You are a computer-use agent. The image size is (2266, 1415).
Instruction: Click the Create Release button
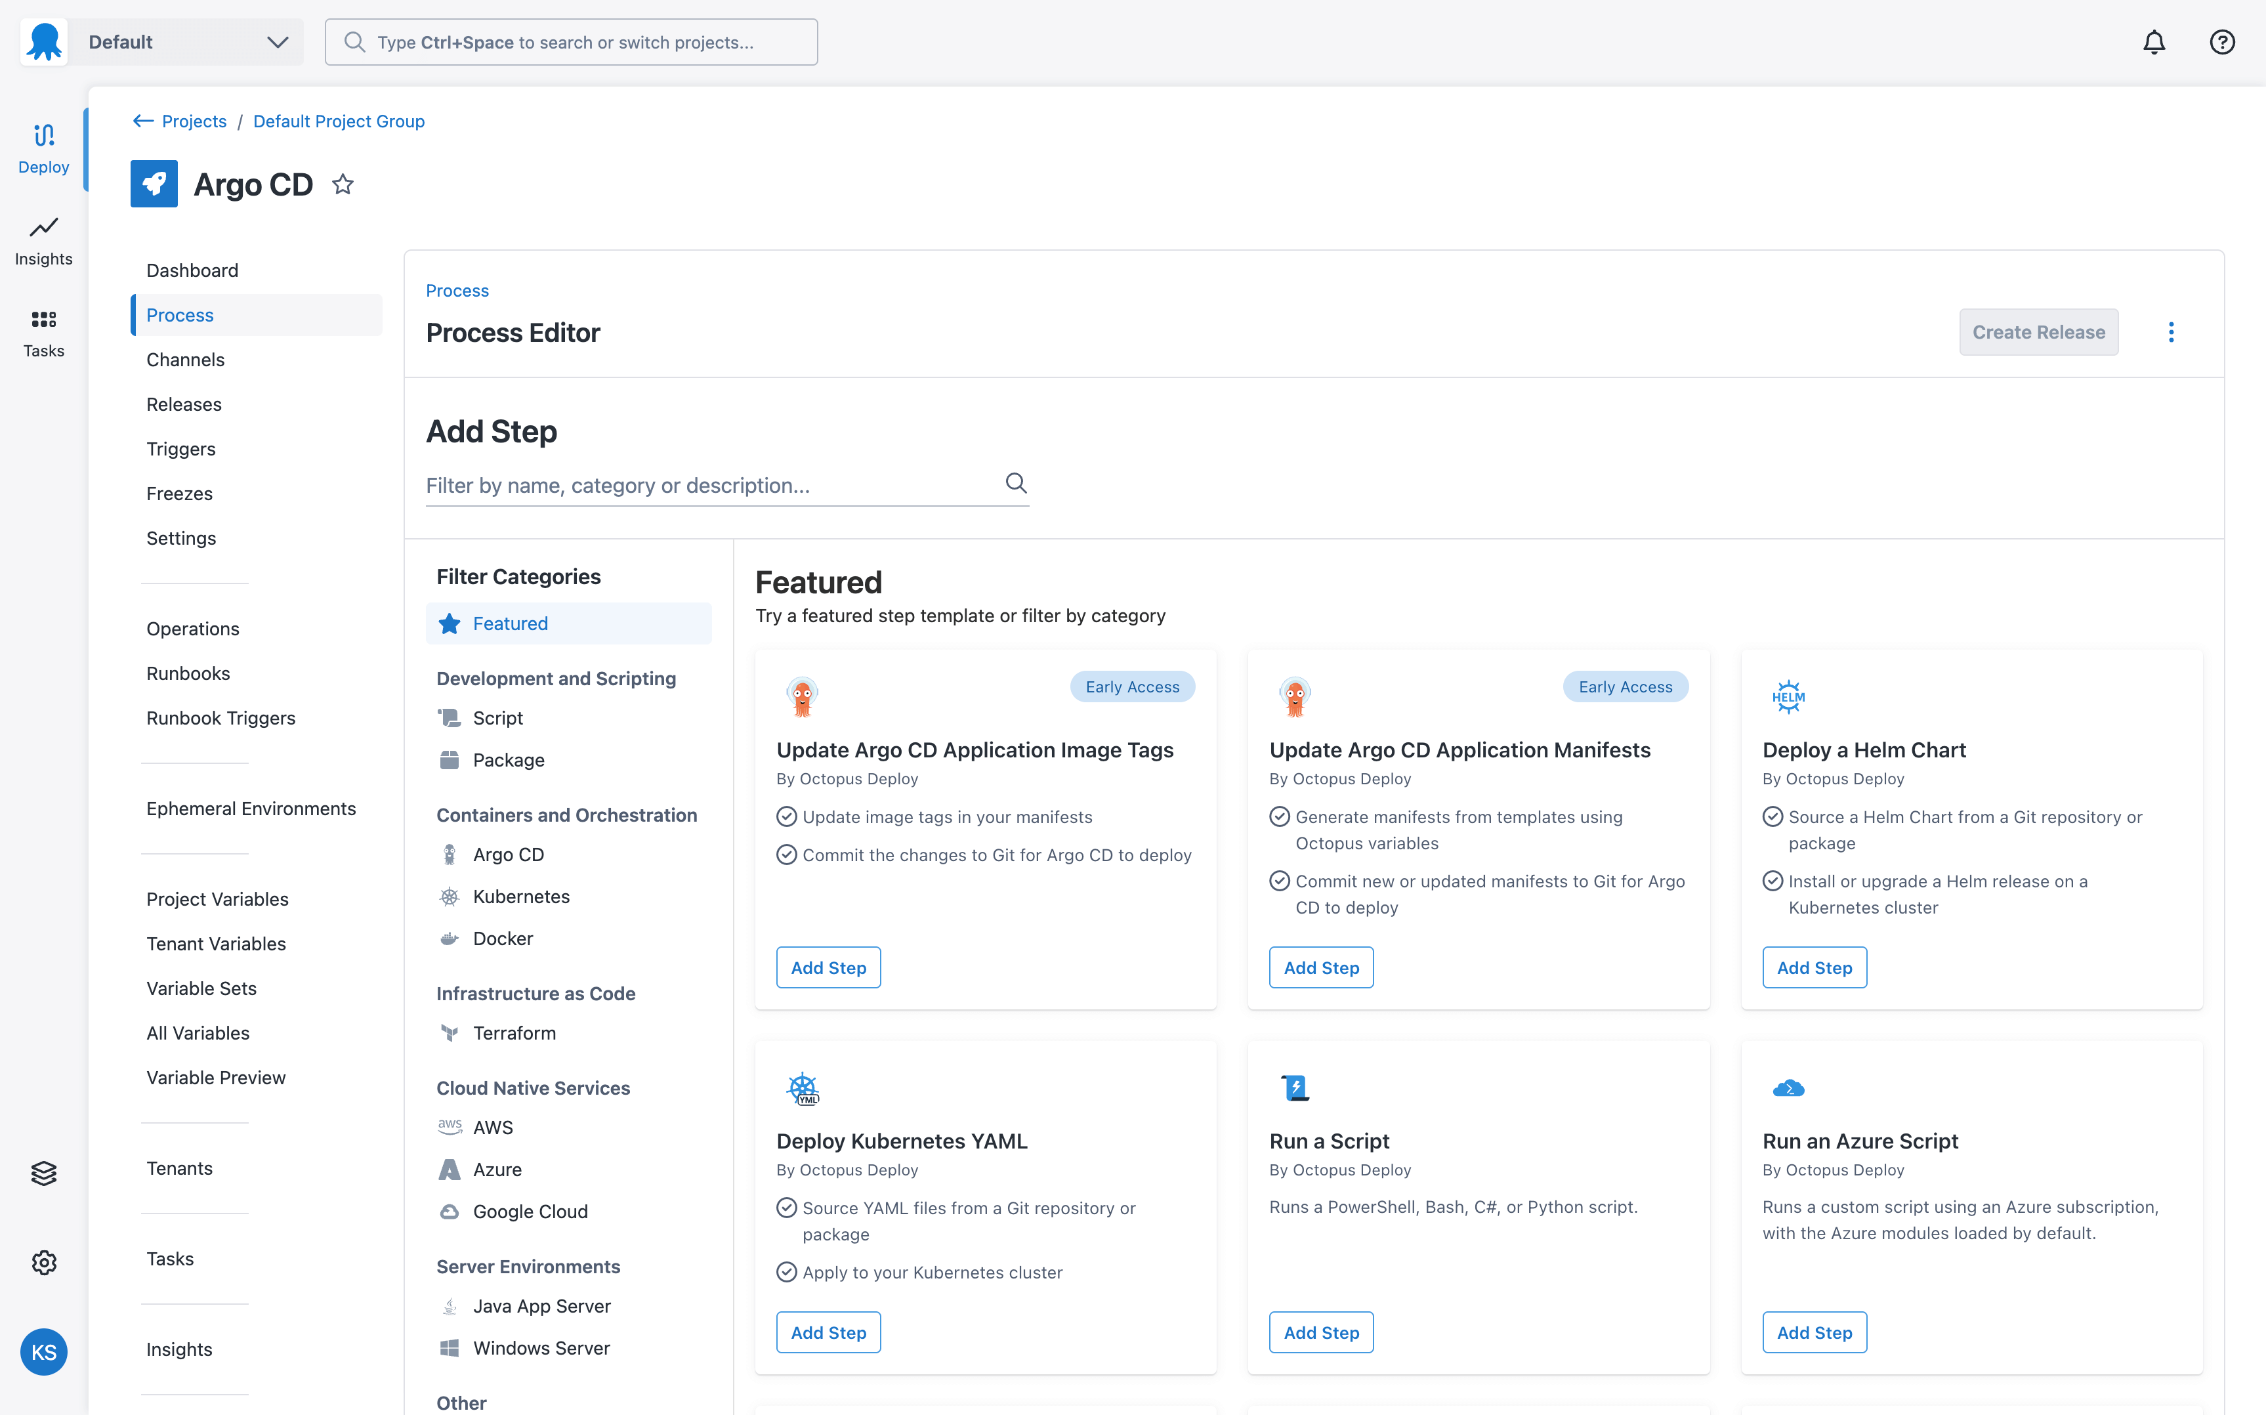(x=2039, y=331)
